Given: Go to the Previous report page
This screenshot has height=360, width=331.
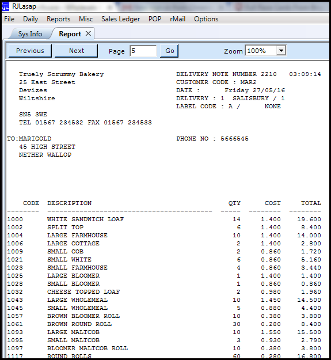Looking at the screenshot, I should coord(30,51).
